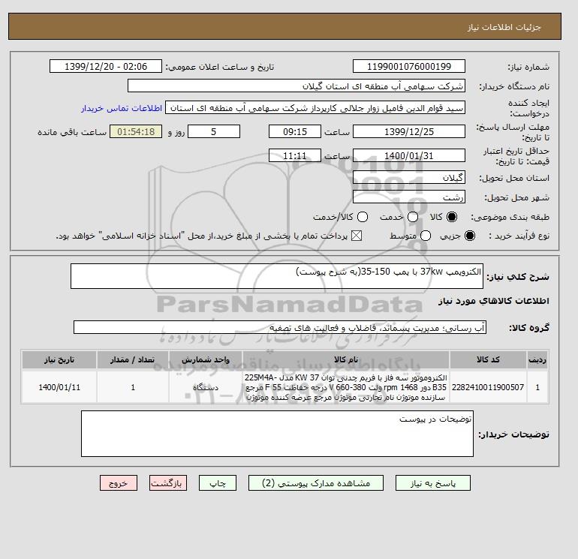This screenshot has width=578, height=559.
Task: Click the electromotor product name cell
Action: [346, 387]
